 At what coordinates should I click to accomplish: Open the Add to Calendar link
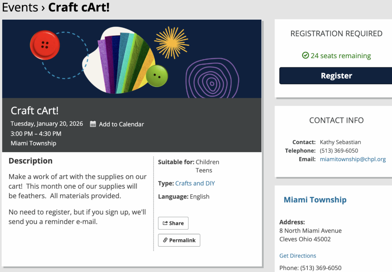pos(121,124)
